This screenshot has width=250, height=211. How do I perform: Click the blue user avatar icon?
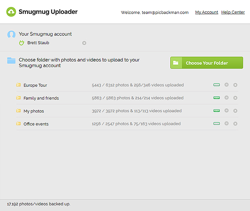pyautogui.click(x=11, y=34)
